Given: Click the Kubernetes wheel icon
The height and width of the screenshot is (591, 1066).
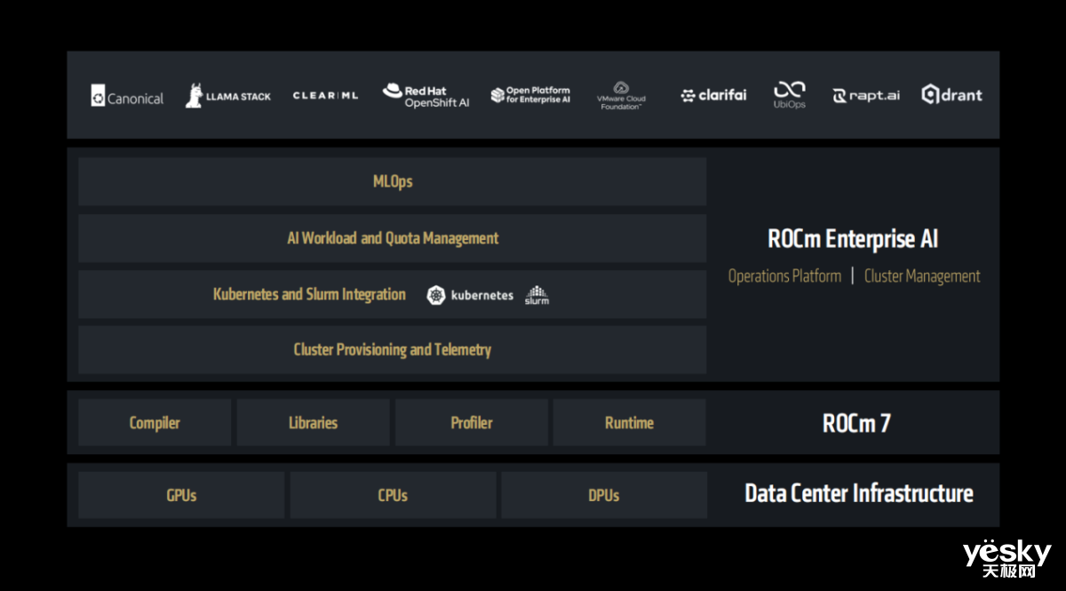Looking at the screenshot, I should [435, 295].
